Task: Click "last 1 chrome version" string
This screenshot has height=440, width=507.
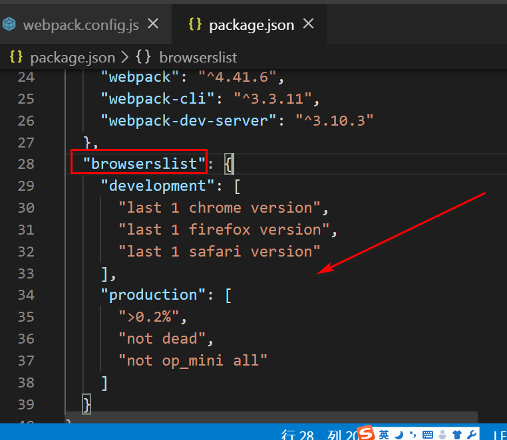Action: 220,208
